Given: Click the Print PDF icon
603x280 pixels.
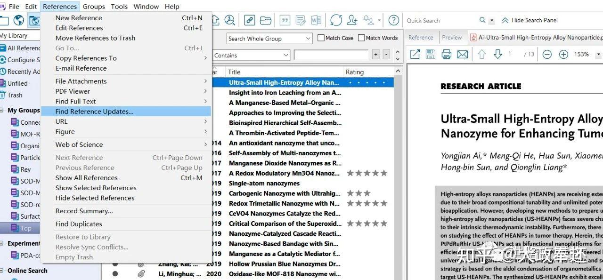Looking at the screenshot, I should [x=447, y=55].
